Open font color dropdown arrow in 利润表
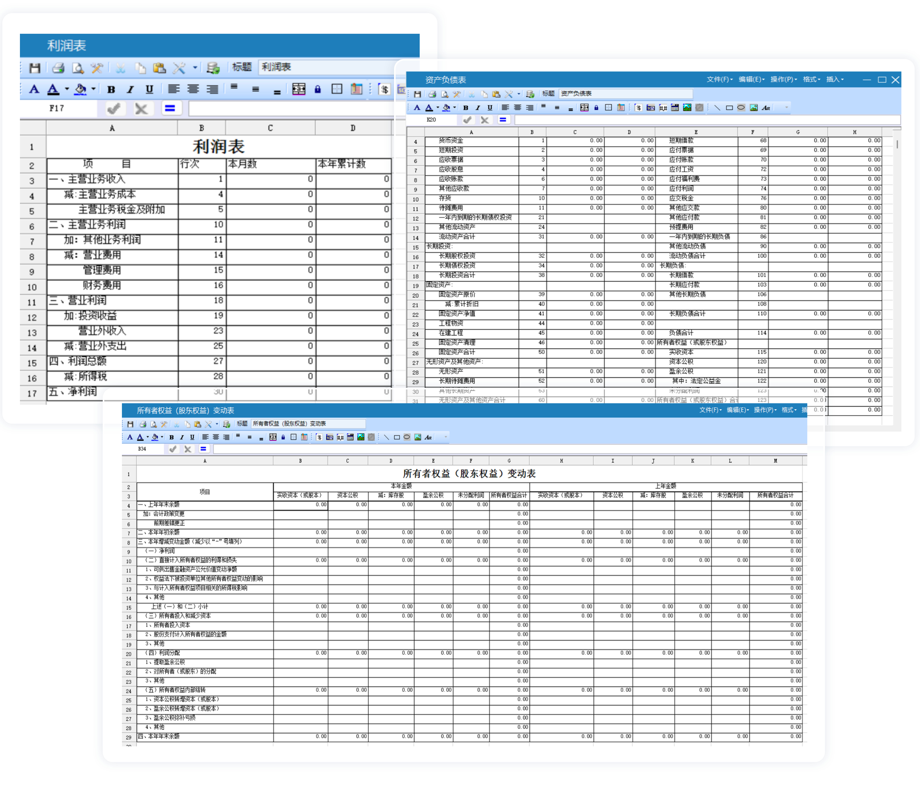Screen dimensions: 920x795 click(67, 89)
